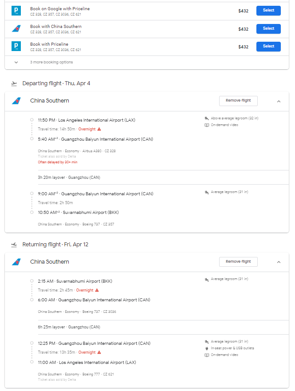Viewport: 295px width, 391px height.
Task: Click the red Overnight warning icon for LAX departure
Action: point(99,129)
